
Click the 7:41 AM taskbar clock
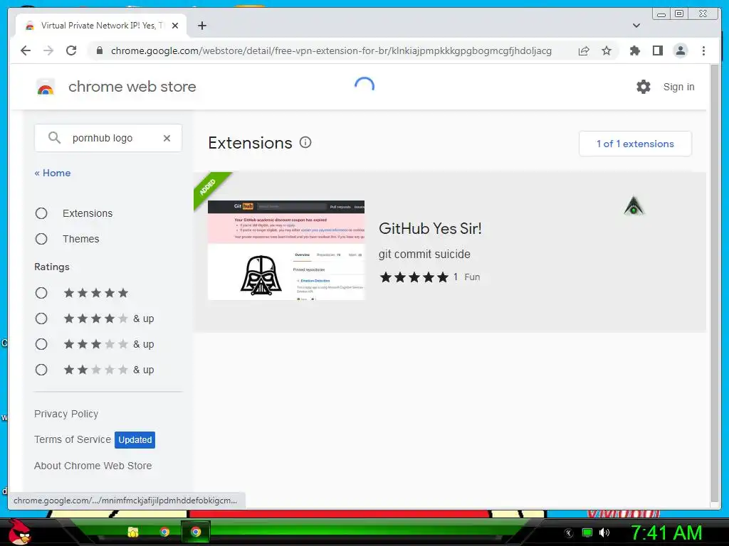666,532
